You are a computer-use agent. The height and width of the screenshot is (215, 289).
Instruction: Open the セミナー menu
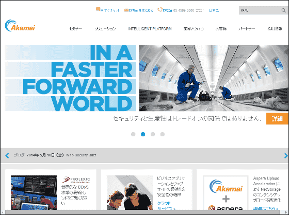[x=76, y=29]
